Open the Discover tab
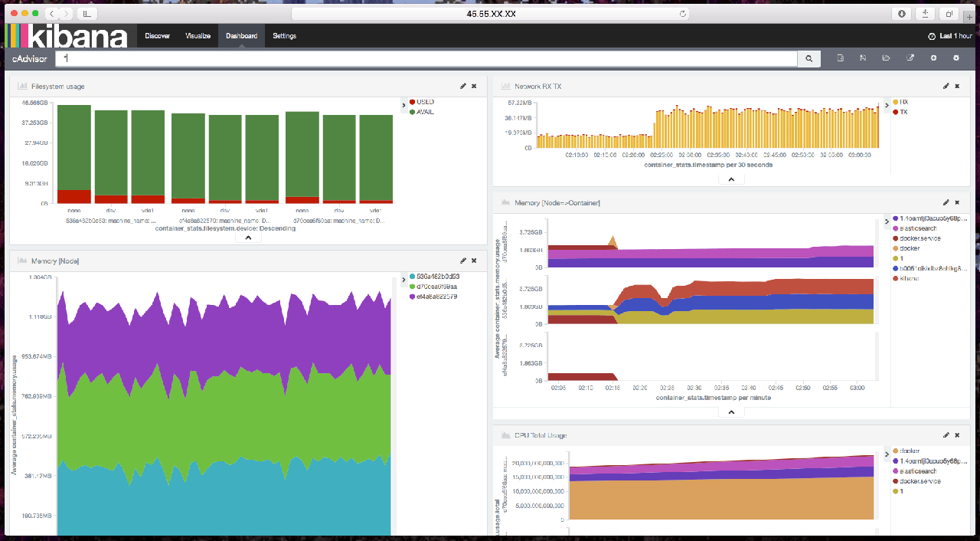This screenshot has height=541, width=980. [x=157, y=36]
